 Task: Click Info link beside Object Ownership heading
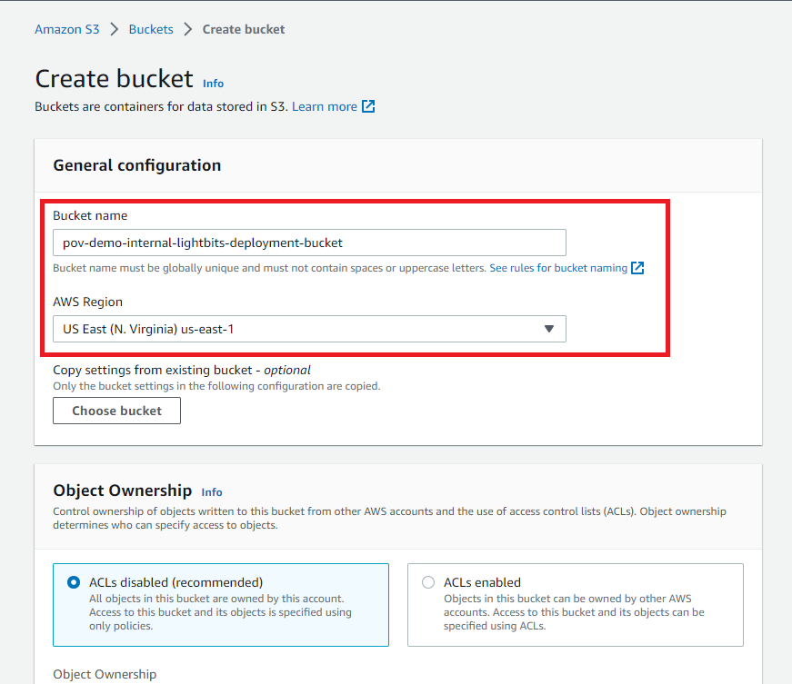[x=211, y=492]
